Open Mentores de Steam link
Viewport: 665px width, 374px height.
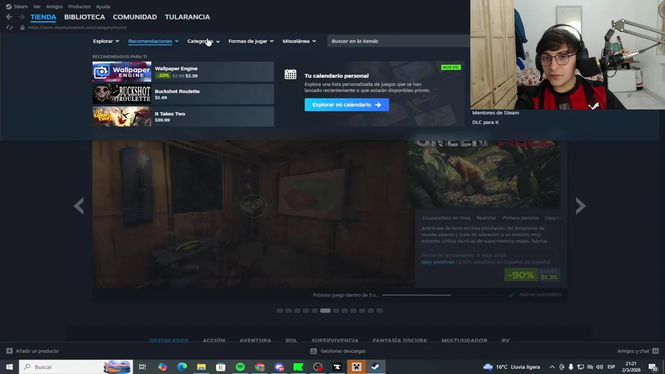coord(495,113)
